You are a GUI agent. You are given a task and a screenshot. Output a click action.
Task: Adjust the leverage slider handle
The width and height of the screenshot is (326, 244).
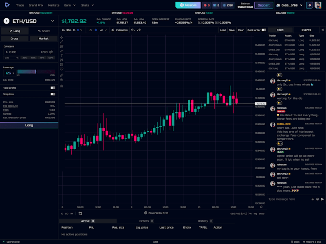point(35,72)
